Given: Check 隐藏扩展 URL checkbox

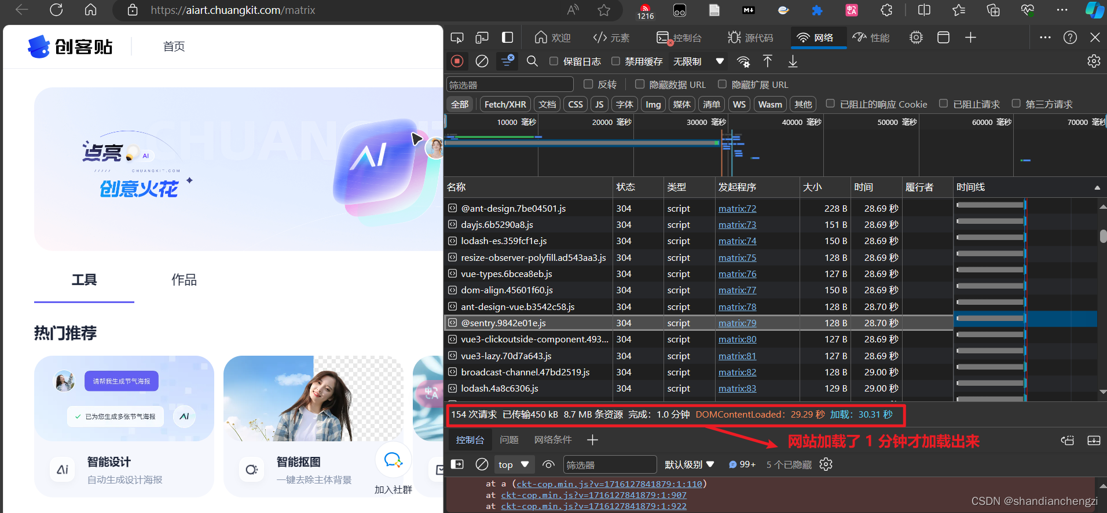Looking at the screenshot, I should 722,84.
